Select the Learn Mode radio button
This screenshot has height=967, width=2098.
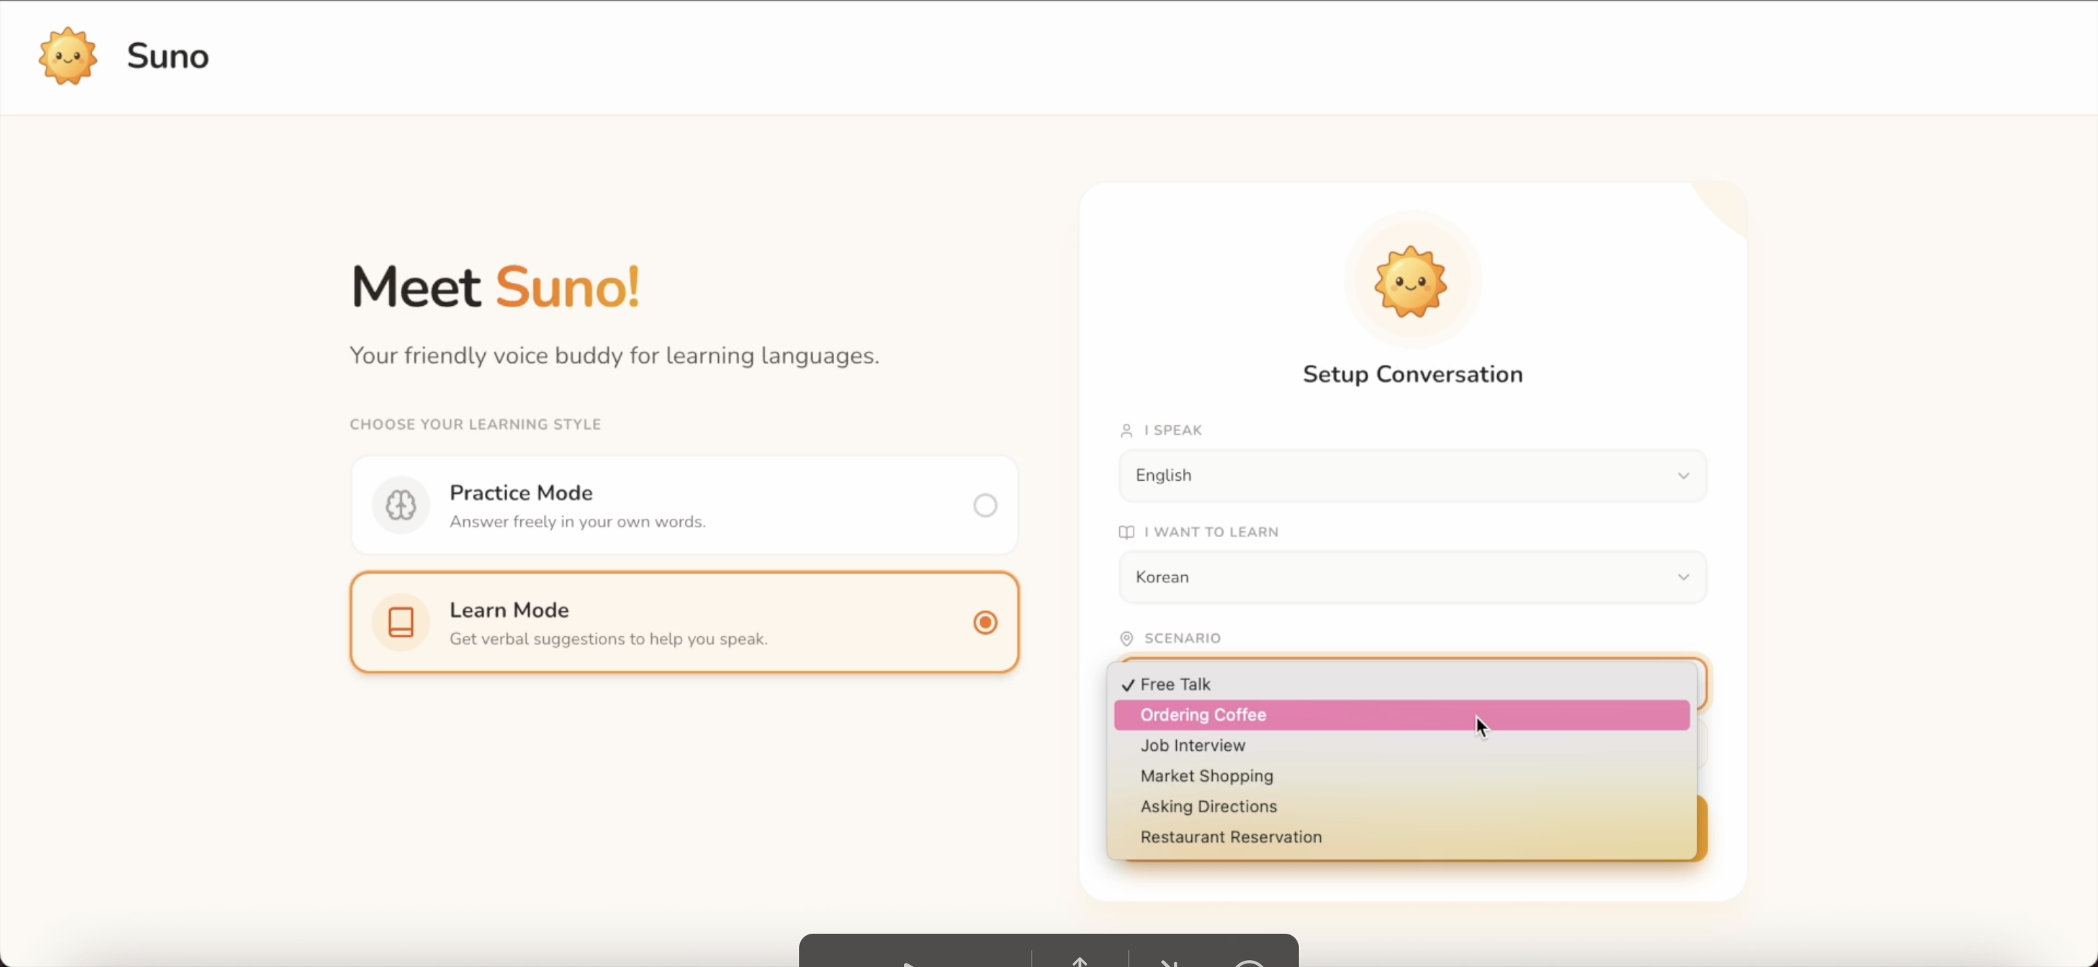click(x=984, y=622)
